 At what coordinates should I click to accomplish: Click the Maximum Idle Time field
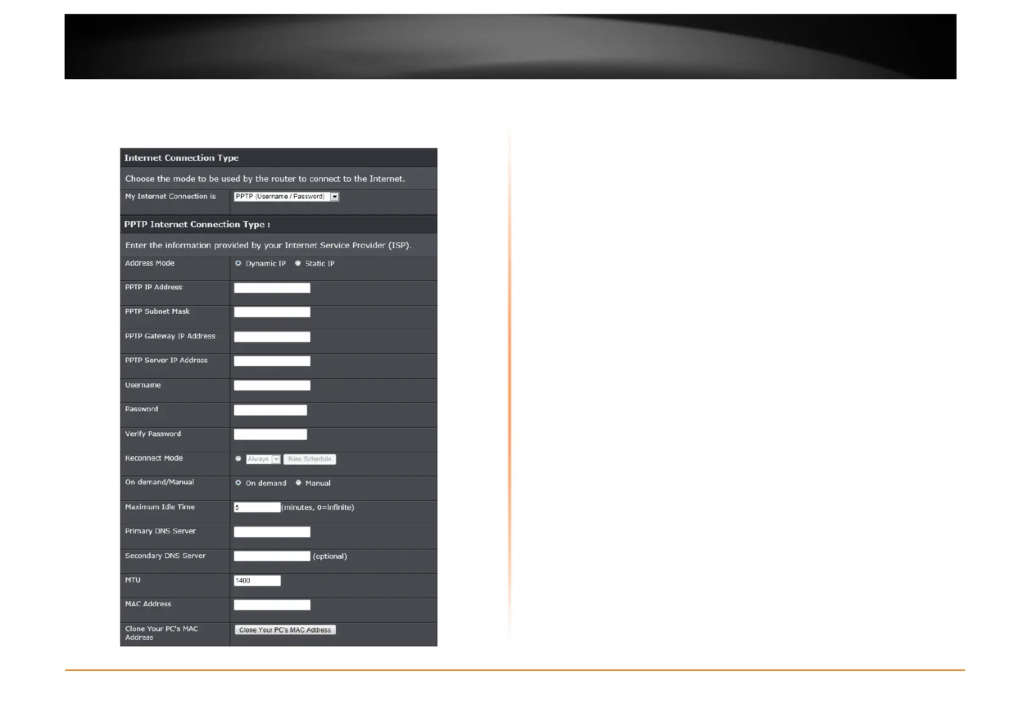click(x=257, y=507)
